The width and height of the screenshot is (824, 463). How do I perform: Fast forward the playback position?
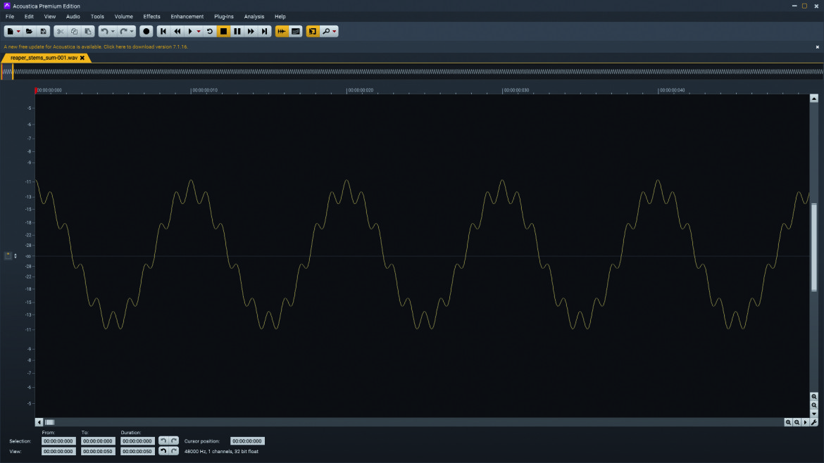click(x=251, y=32)
